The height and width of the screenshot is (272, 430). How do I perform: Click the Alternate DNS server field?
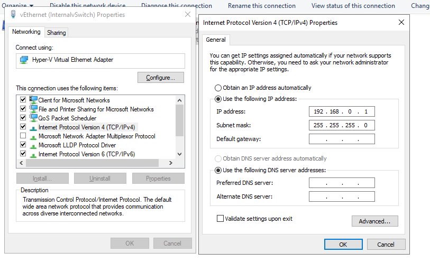(x=342, y=196)
